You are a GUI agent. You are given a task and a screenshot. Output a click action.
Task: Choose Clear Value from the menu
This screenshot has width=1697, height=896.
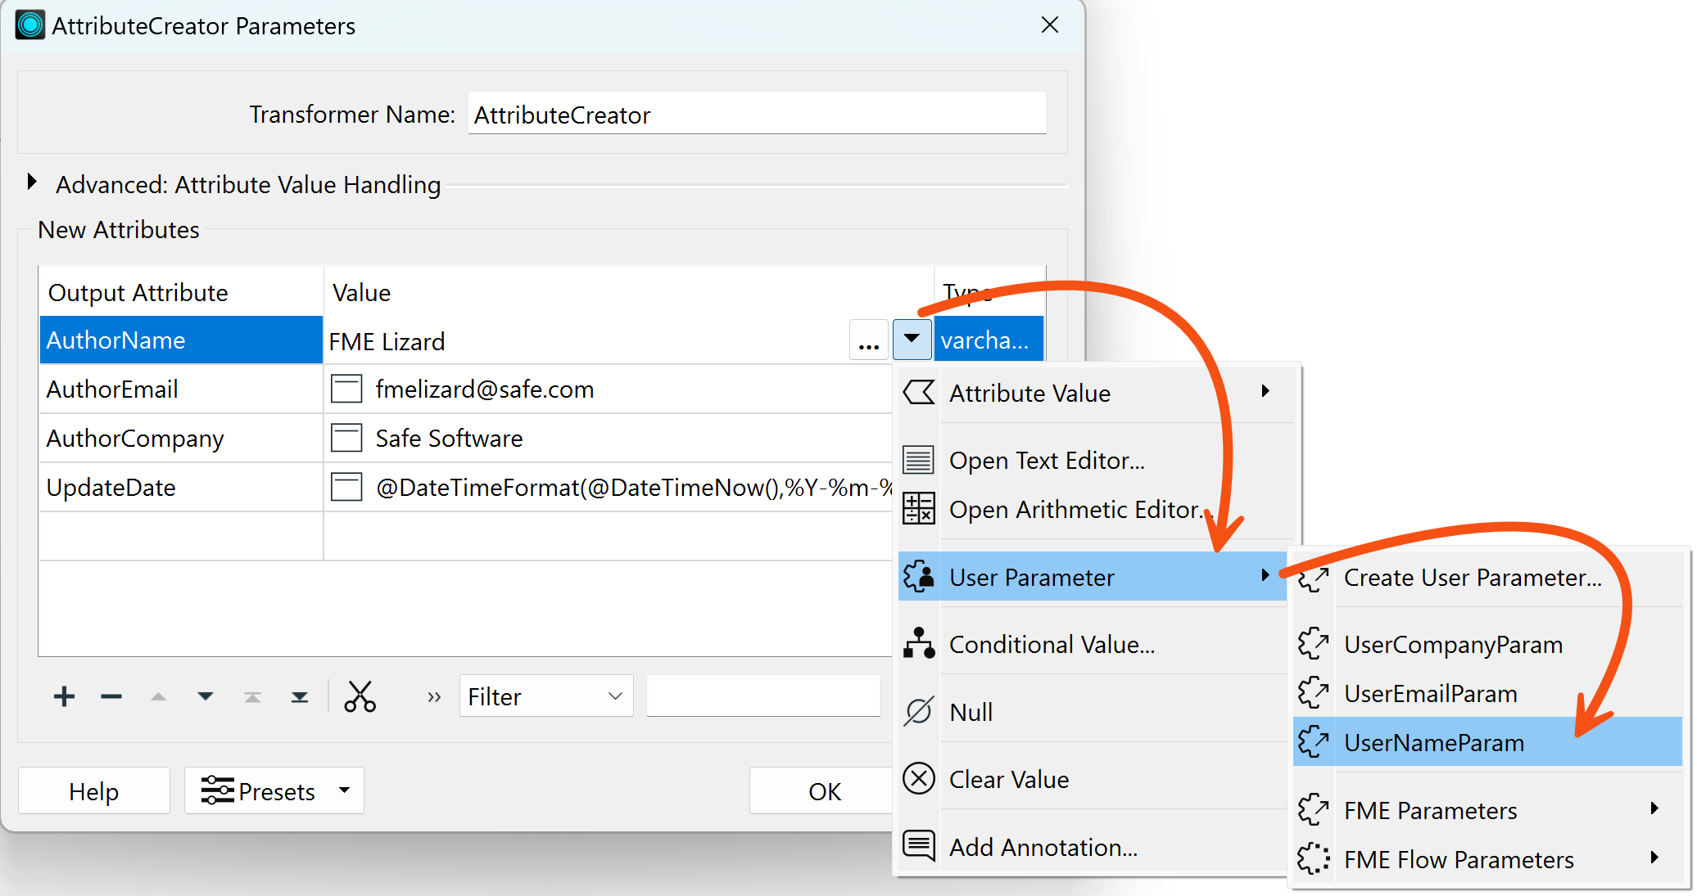(x=1008, y=778)
